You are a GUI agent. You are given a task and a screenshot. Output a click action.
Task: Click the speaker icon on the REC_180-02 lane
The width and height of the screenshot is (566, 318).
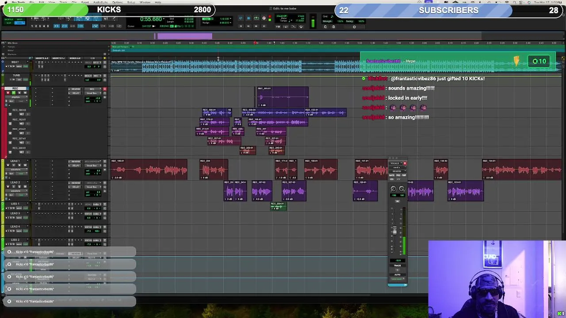[22, 114]
